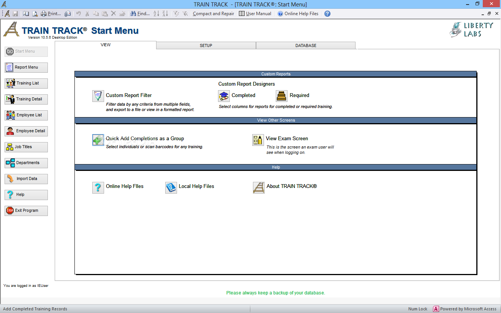Click 'Please always keep a backup' message
Image resolution: width=501 pixels, height=313 pixels.
click(276, 293)
